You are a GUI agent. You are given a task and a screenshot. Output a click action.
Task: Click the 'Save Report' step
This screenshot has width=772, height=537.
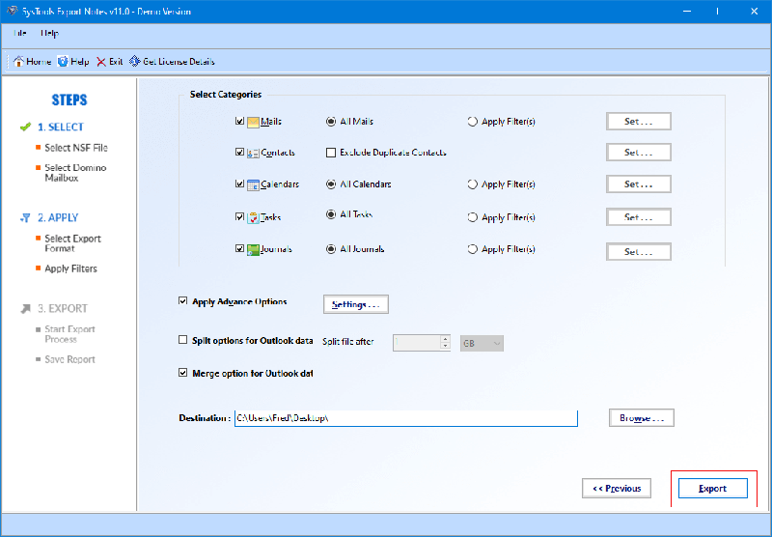click(x=69, y=359)
